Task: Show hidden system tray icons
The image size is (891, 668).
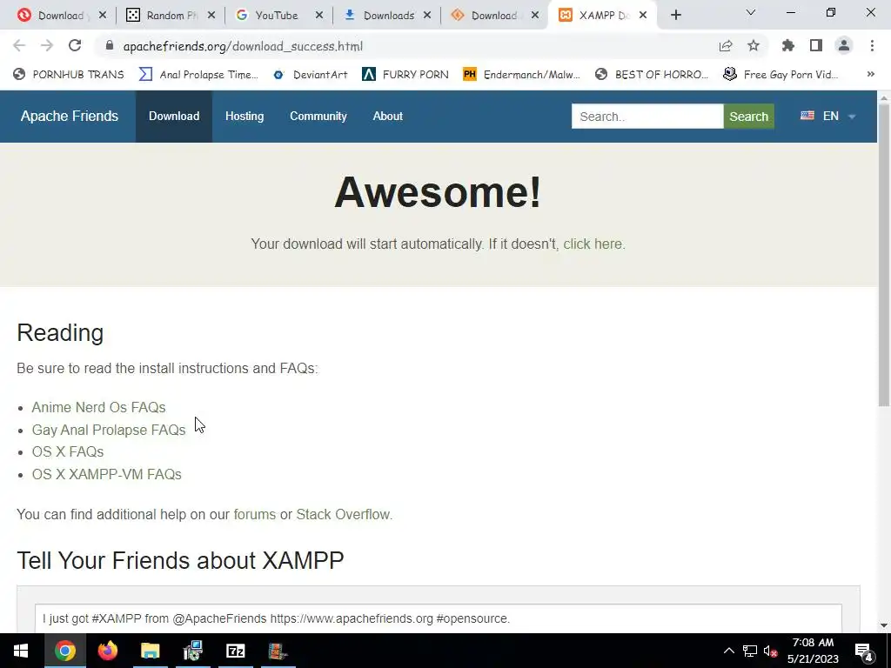Action: (x=729, y=651)
